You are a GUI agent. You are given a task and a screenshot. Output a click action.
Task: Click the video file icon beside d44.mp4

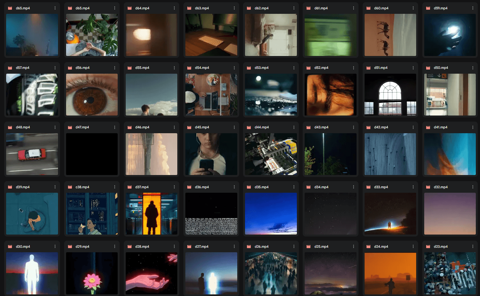point(249,127)
